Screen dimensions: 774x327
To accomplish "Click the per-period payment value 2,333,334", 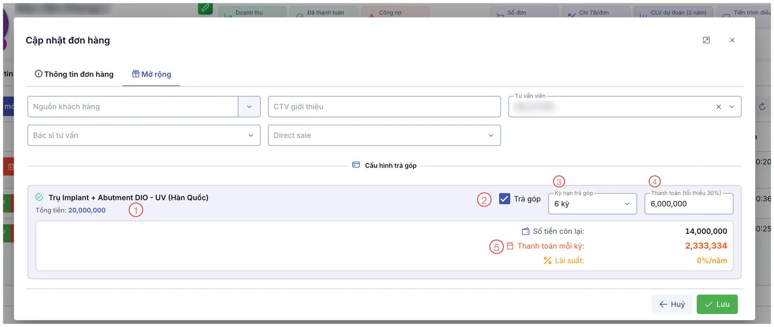I will pyautogui.click(x=706, y=246).
